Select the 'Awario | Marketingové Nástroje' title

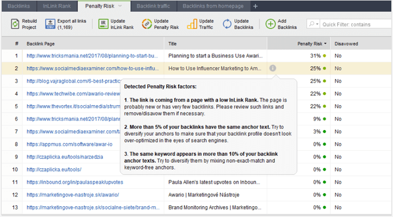[x=204, y=195]
